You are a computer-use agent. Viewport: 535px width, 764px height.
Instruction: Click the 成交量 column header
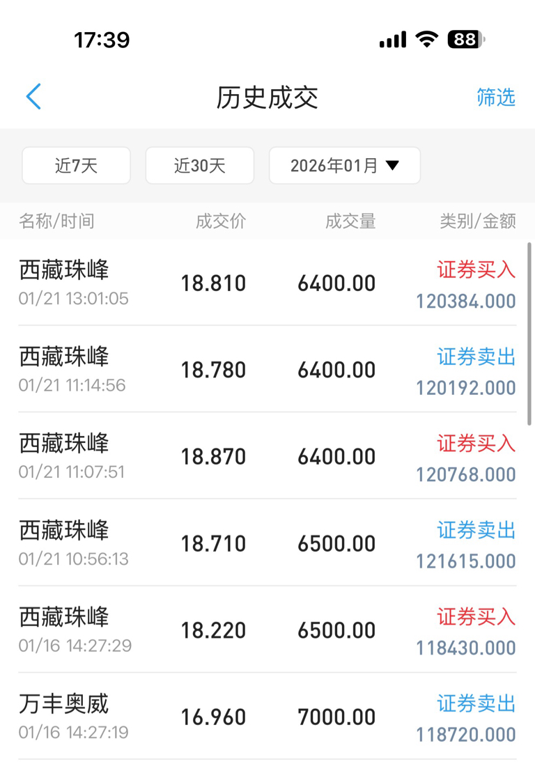click(350, 221)
